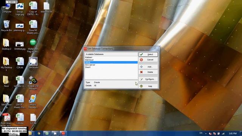Show hidden system tray icons arrow

pyautogui.click(x=206, y=133)
